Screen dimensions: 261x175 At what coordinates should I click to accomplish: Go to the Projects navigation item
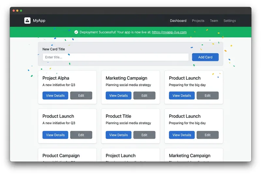198,21
